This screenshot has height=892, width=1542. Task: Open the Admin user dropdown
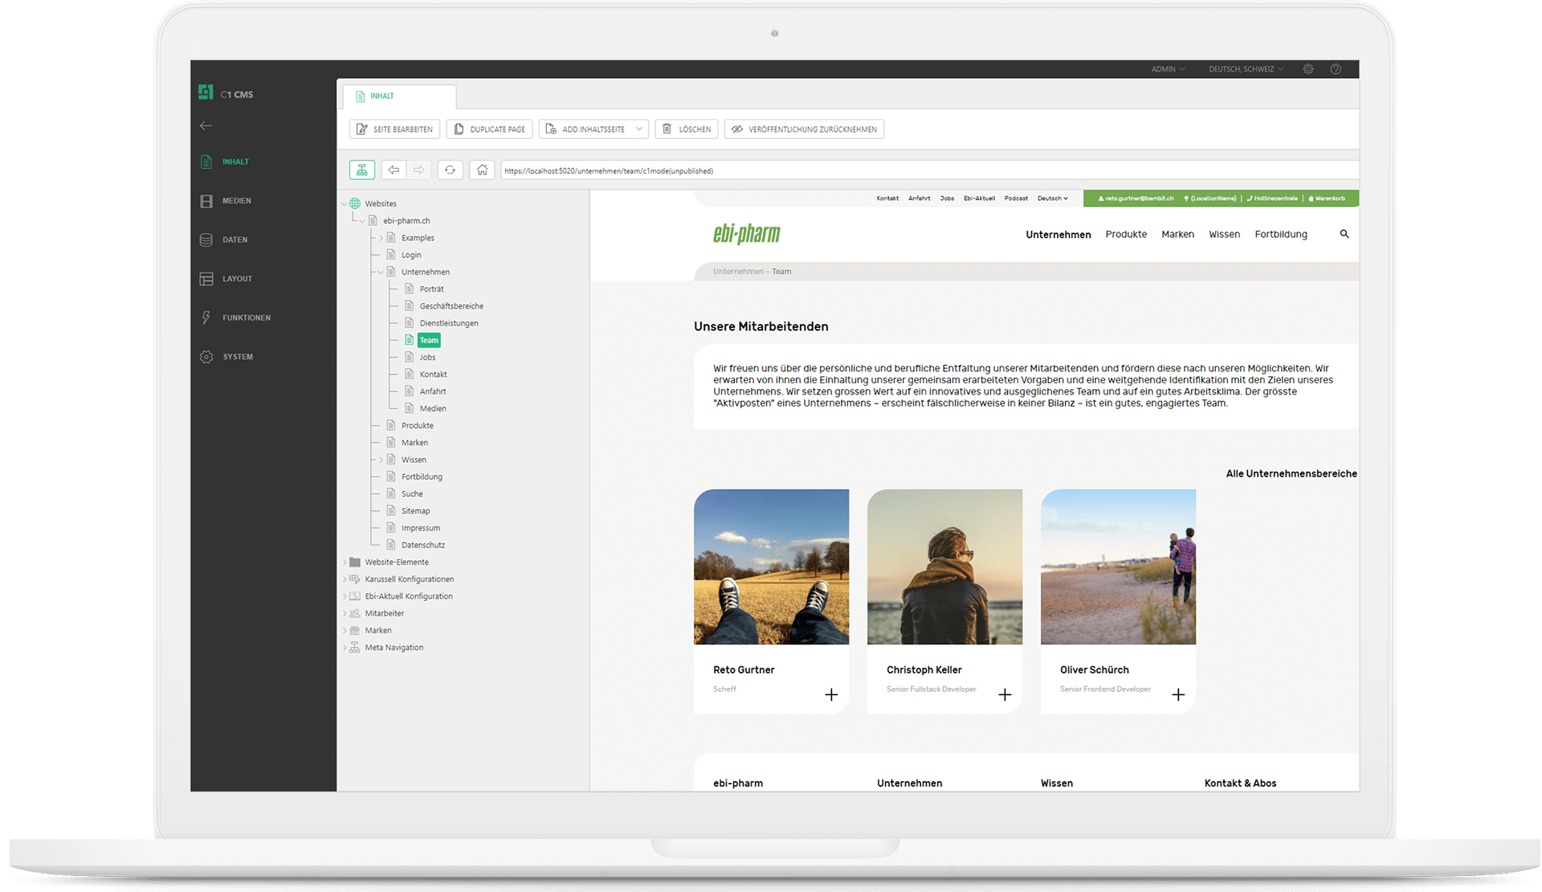[1168, 69]
